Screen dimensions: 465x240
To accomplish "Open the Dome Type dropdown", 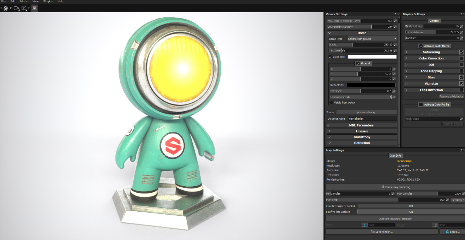I will point(372,39).
